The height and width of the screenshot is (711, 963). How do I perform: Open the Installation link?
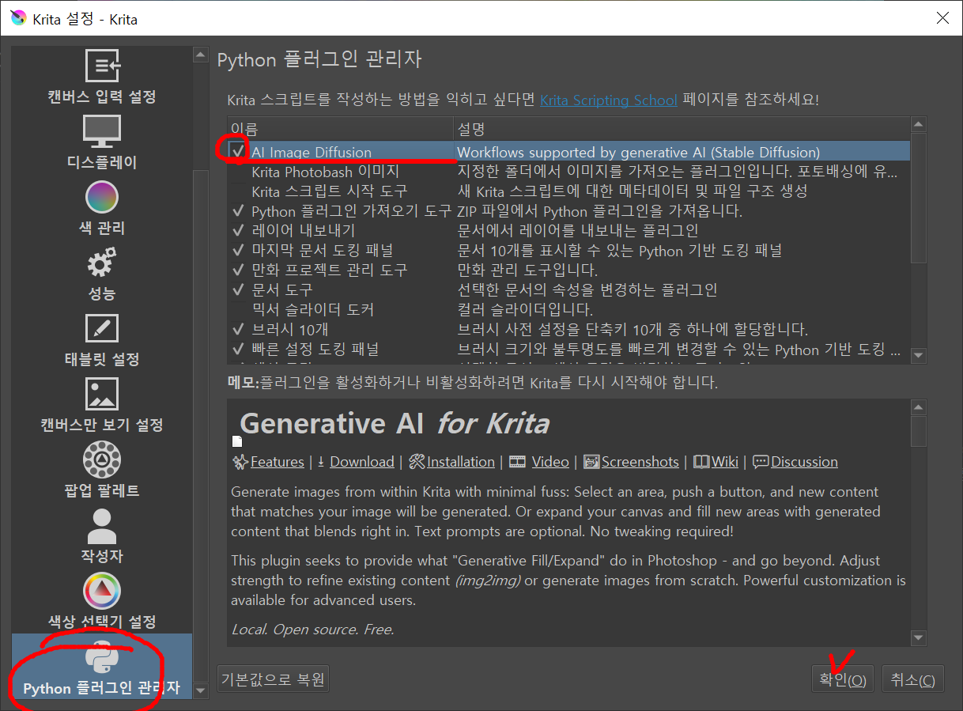tap(461, 462)
